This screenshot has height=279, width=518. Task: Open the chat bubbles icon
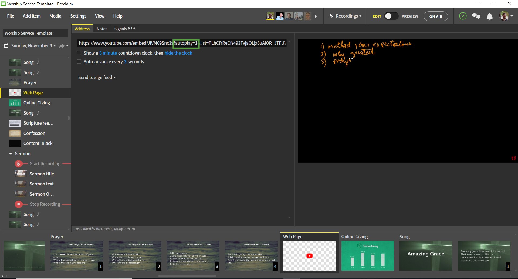pos(476,16)
